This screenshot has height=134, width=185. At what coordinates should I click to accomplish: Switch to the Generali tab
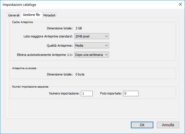(14, 15)
